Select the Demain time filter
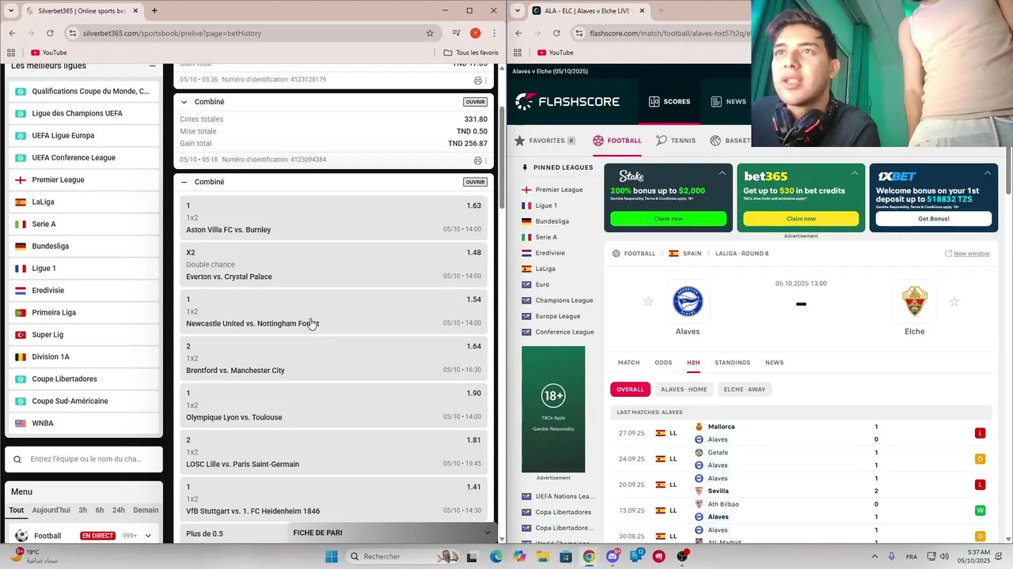Viewport: 1013px width, 569px height. point(146,510)
